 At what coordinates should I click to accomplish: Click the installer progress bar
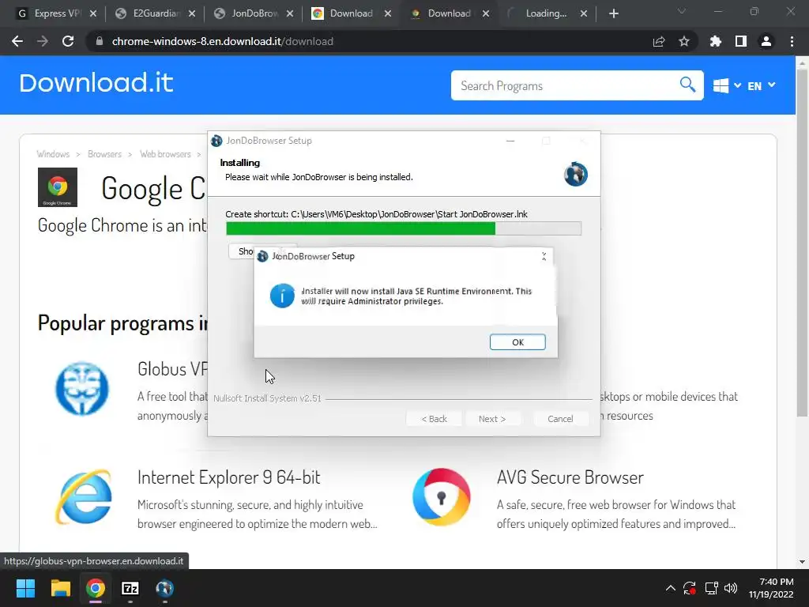404,228
